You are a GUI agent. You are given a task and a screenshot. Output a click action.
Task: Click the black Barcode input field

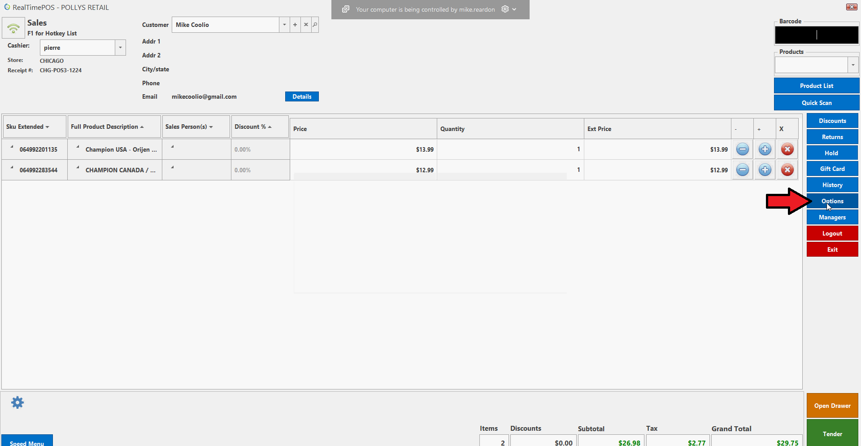(816, 35)
